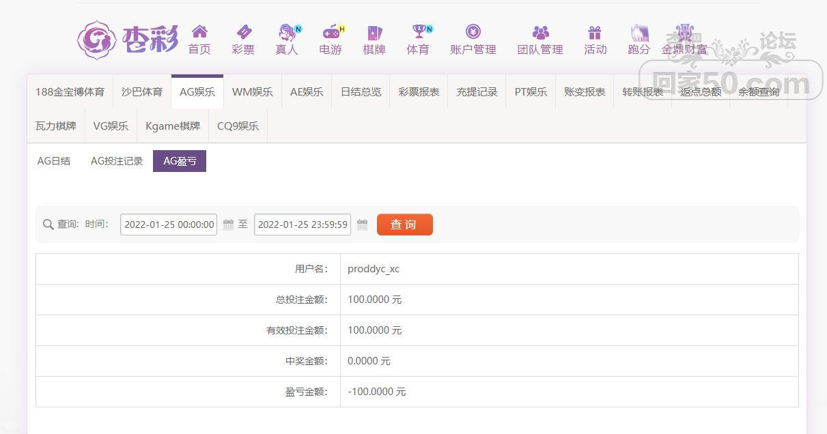This screenshot has width=827, height=434.
Task: Open AG日结 sub-tab
Action: coord(54,161)
